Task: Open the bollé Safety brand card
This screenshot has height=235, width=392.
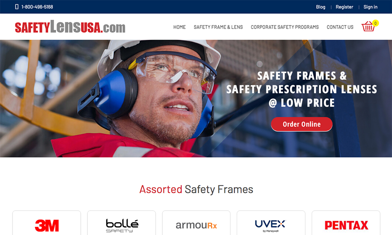Action: [x=122, y=223]
